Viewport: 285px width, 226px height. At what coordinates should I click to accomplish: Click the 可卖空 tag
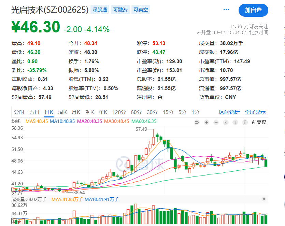141,10
